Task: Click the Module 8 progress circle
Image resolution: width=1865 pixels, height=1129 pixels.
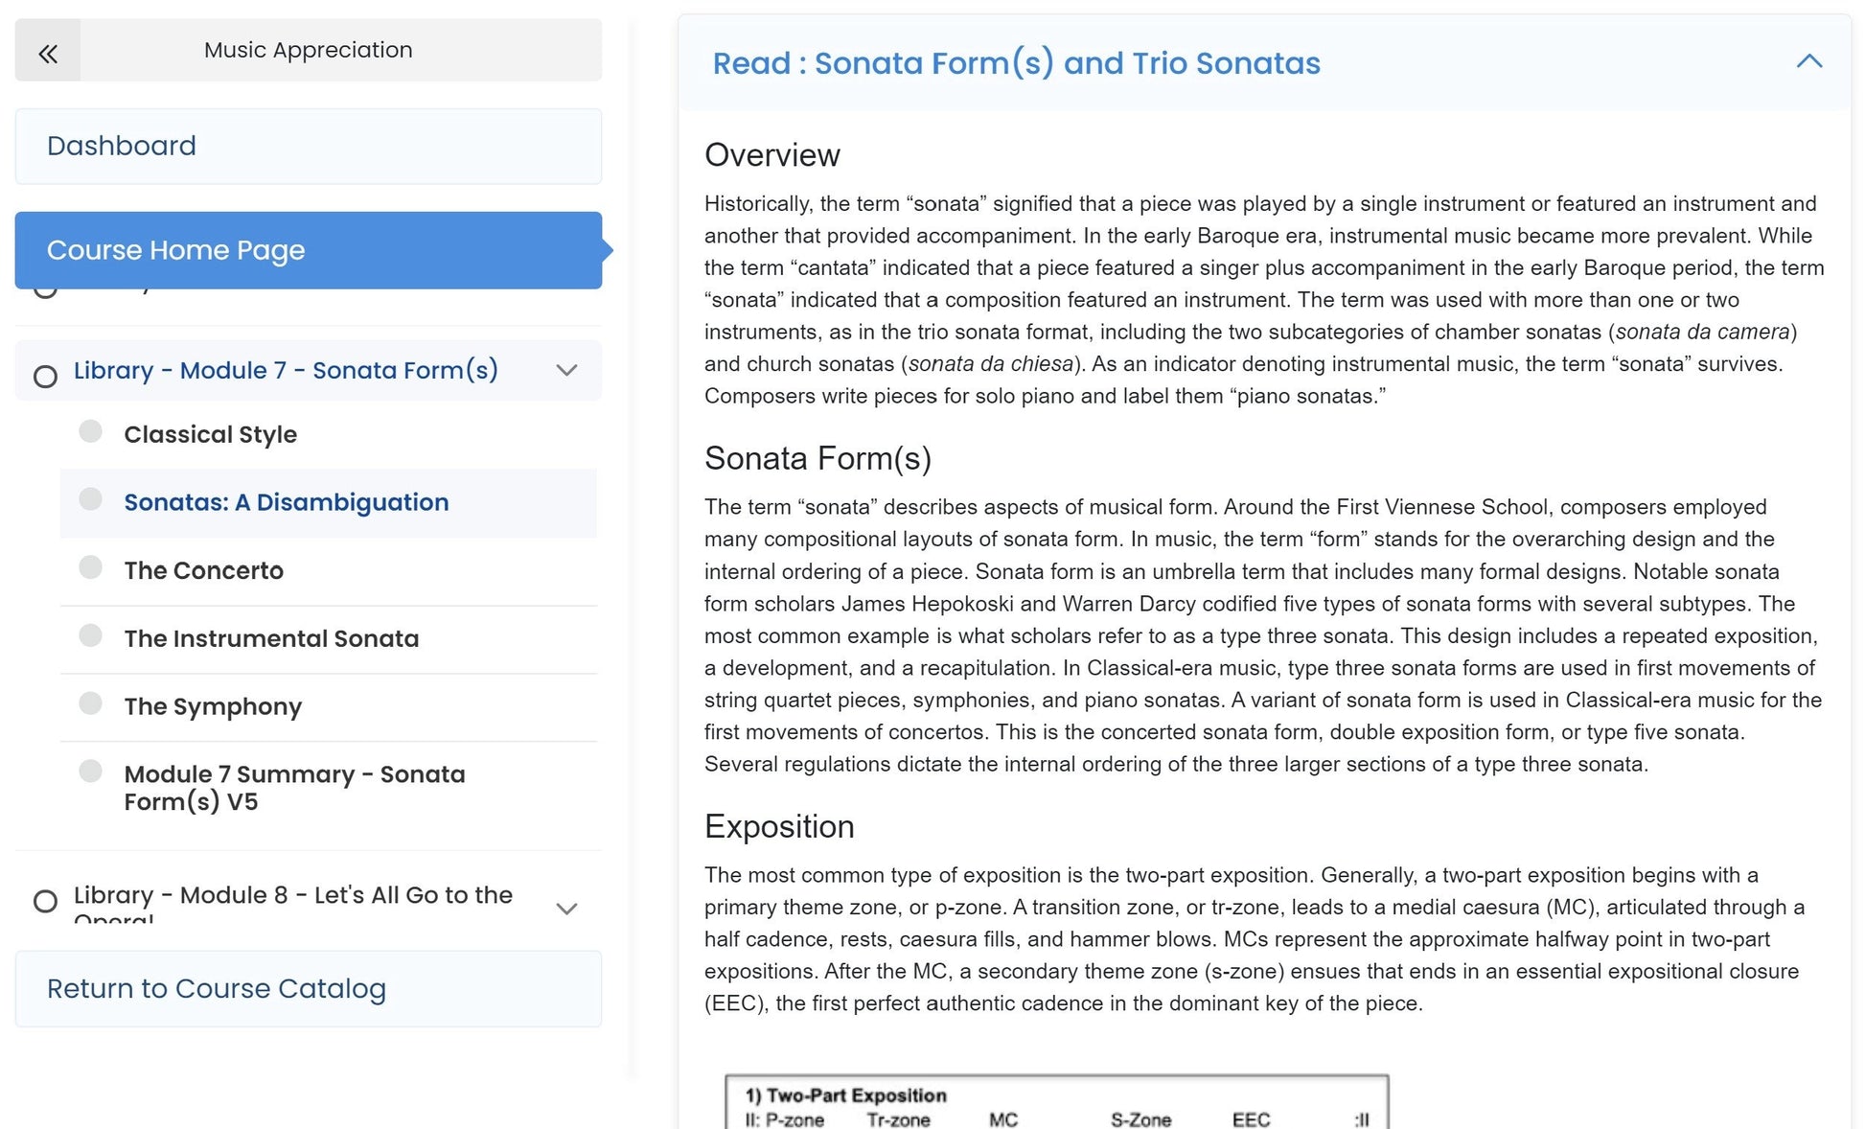Action: pyautogui.click(x=45, y=902)
